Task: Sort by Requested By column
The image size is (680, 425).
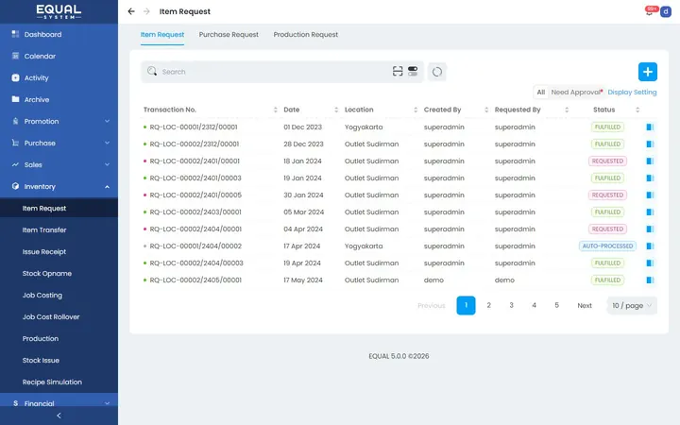Action: point(567,110)
